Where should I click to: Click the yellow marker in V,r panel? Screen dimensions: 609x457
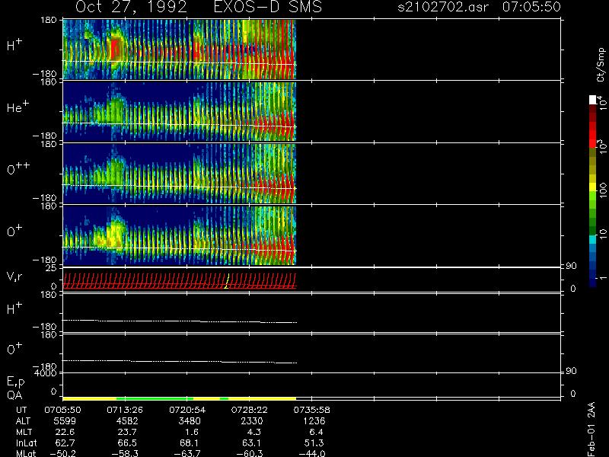click(x=227, y=281)
